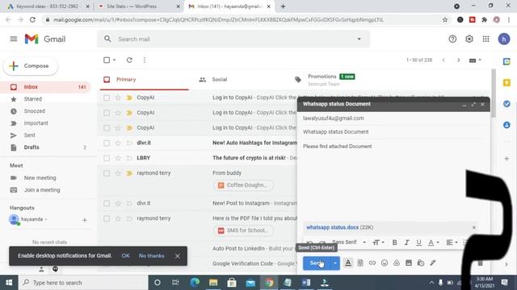Apply underline formatting in compose
The width and height of the screenshot is (517, 290).
pyautogui.click(x=418, y=242)
